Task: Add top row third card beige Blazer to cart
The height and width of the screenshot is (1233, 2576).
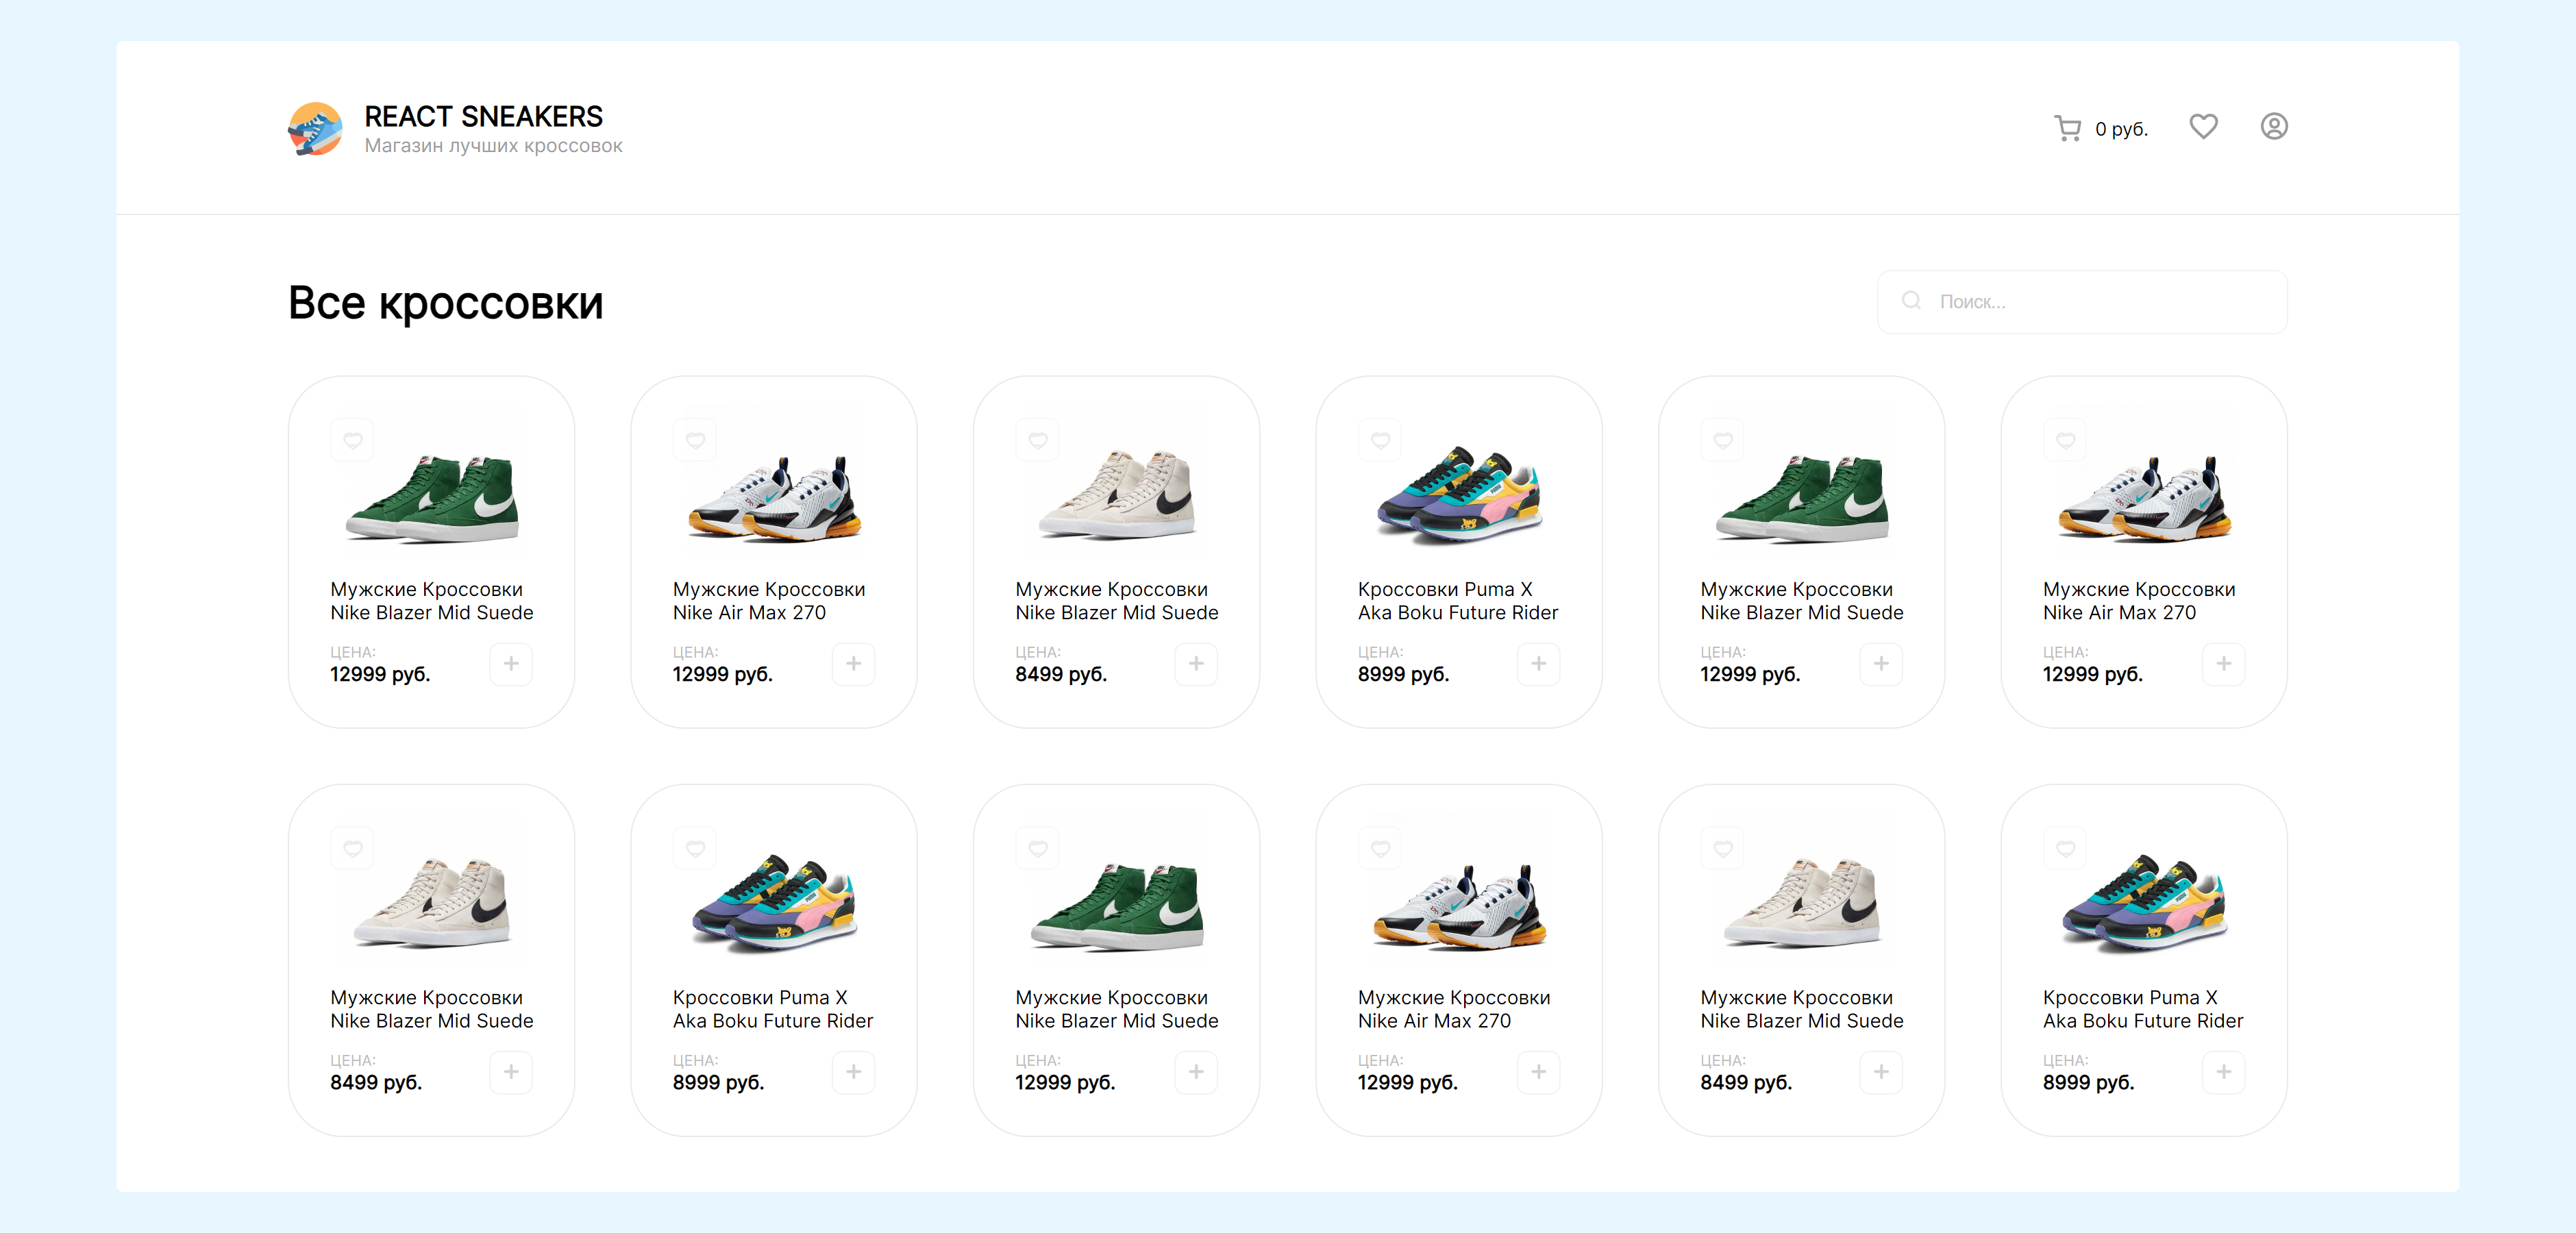Action: (1196, 664)
